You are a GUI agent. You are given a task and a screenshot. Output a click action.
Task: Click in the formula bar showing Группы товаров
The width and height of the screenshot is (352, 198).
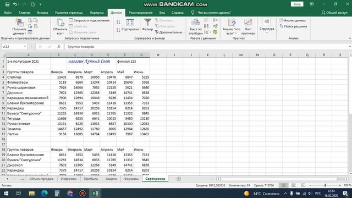point(207,46)
